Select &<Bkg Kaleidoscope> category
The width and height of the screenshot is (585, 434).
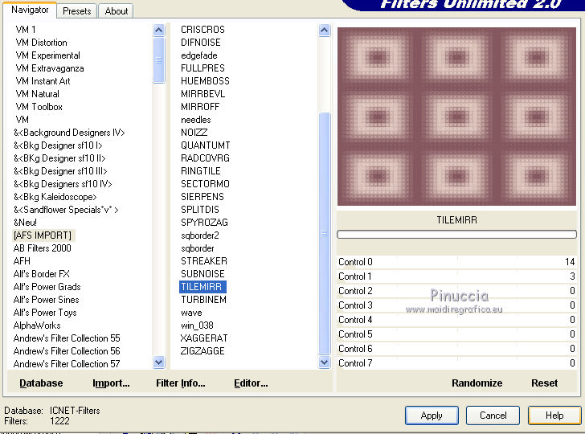point(55,197)
